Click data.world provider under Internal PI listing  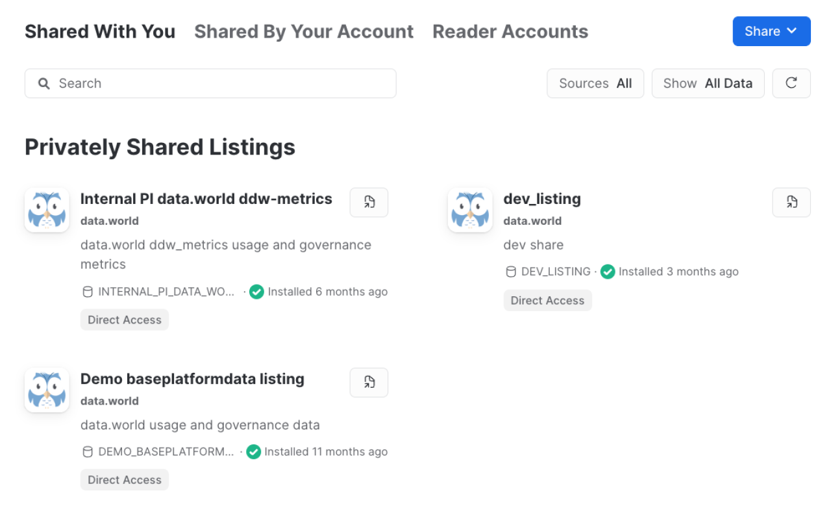click(x=110, y=221)
